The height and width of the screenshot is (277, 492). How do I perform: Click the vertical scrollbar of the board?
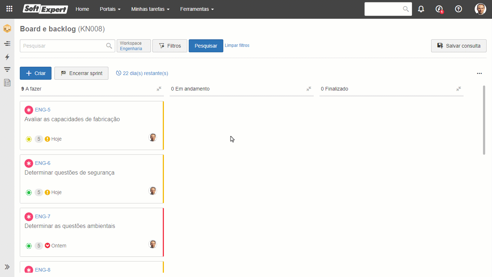[484, 120]
